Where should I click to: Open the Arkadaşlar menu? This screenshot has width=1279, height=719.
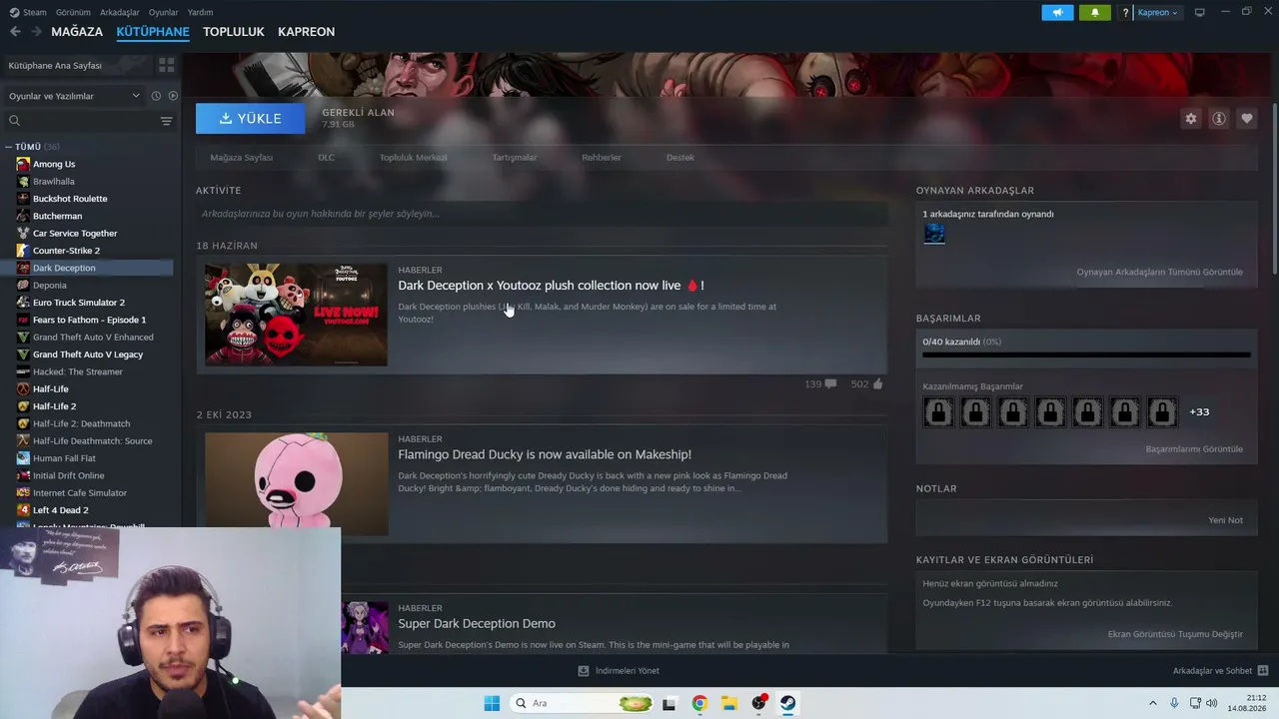pos(120,12)
